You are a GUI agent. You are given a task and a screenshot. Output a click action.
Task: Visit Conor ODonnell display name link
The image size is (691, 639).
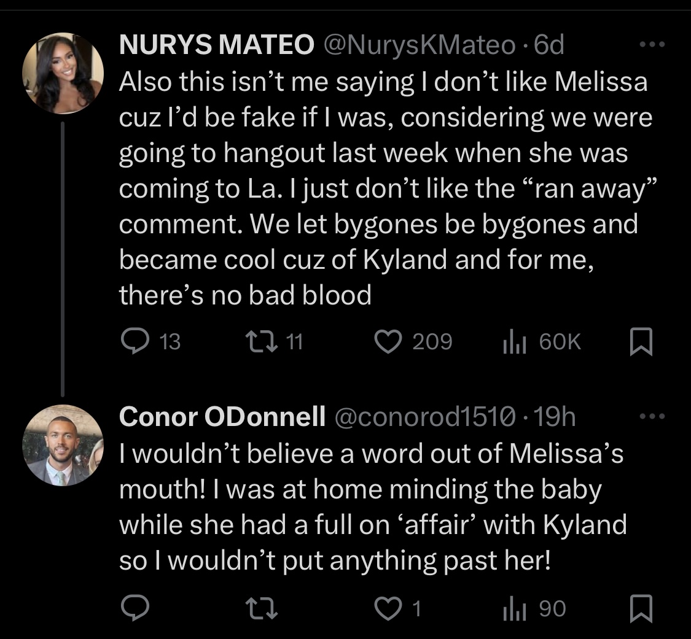pyautogui.click(x=222, y=417)
